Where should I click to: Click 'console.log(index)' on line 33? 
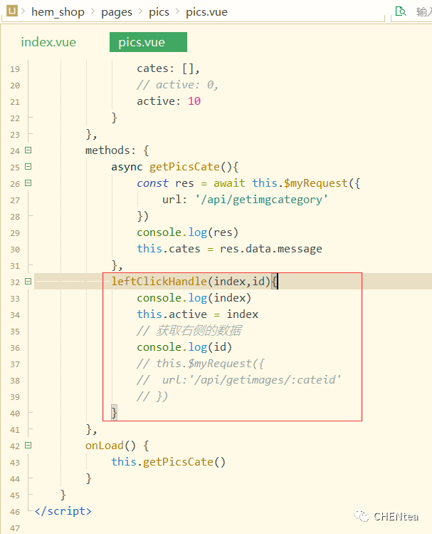coord(194,298)
